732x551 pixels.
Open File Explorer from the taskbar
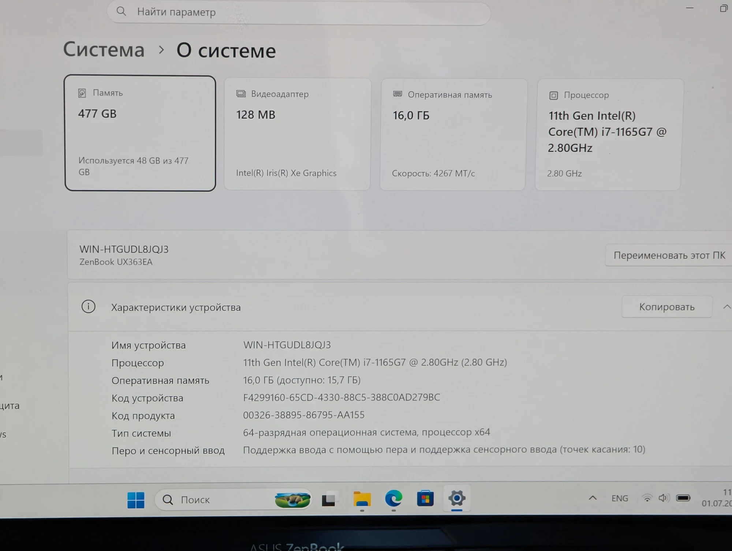coord(362,499)
